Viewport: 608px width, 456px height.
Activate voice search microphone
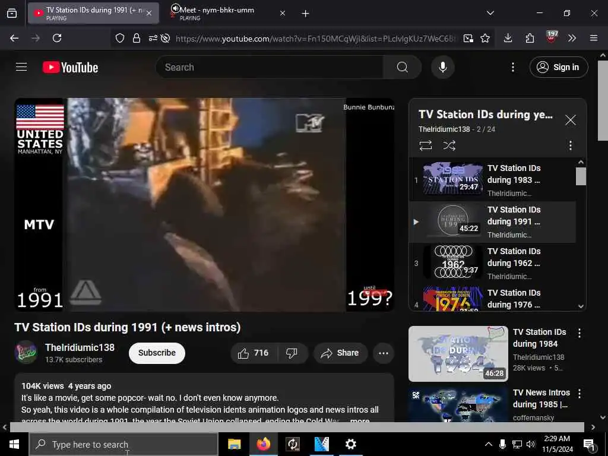pyautogui.click(x=442, y=67)
